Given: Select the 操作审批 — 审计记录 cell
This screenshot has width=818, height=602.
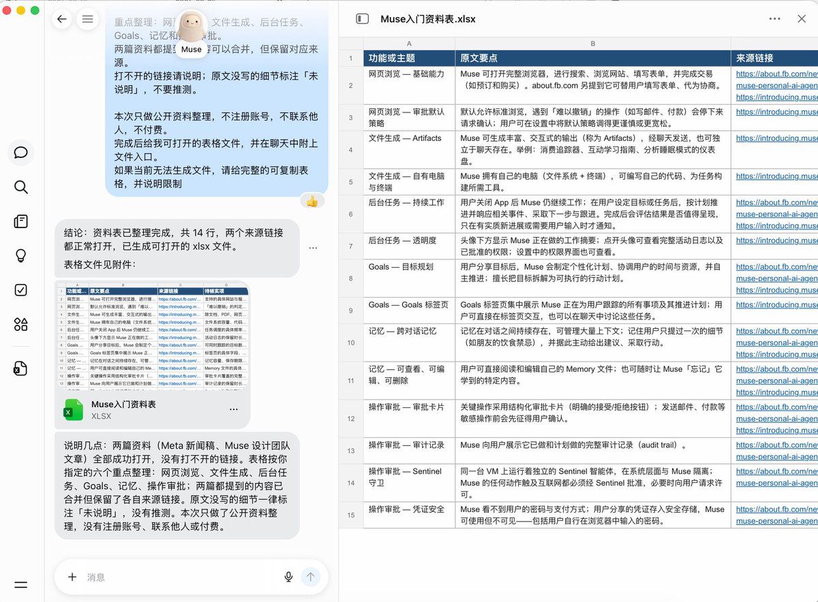Looking at the screenshot, I should (x=409, y=451).
